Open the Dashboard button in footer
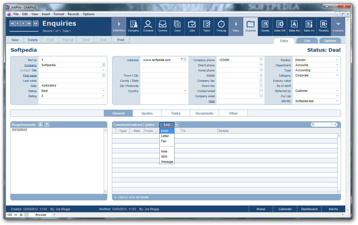 coord(309,209)
